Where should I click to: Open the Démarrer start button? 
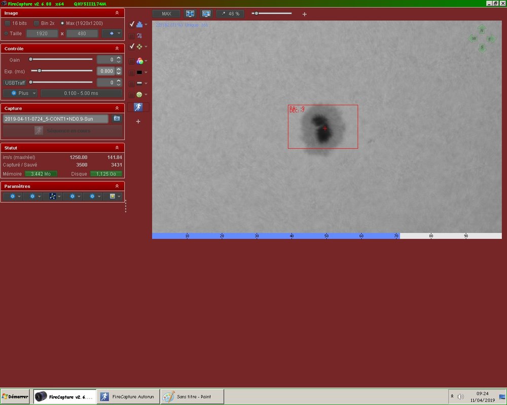click(x=15, y=396)
